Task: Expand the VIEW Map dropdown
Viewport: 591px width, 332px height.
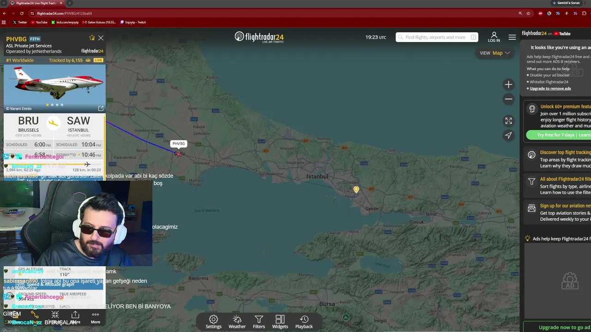Action: [x=495, y=53]
